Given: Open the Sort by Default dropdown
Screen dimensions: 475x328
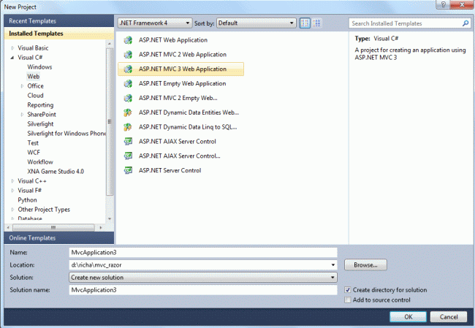Looking at the screenshot, I should [x=256, y=23].
